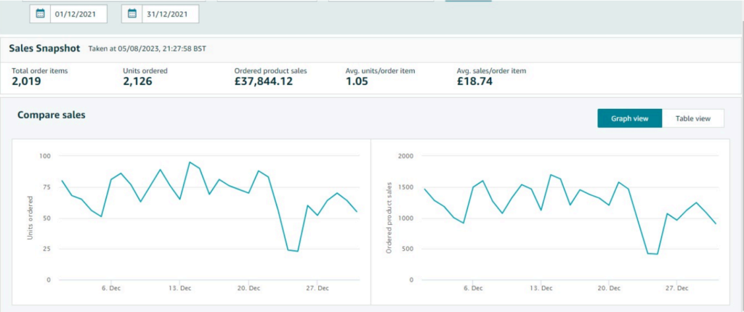Switch to Table view
The width and height of the screenshot is (744, 312).
[x=692, y=118]
